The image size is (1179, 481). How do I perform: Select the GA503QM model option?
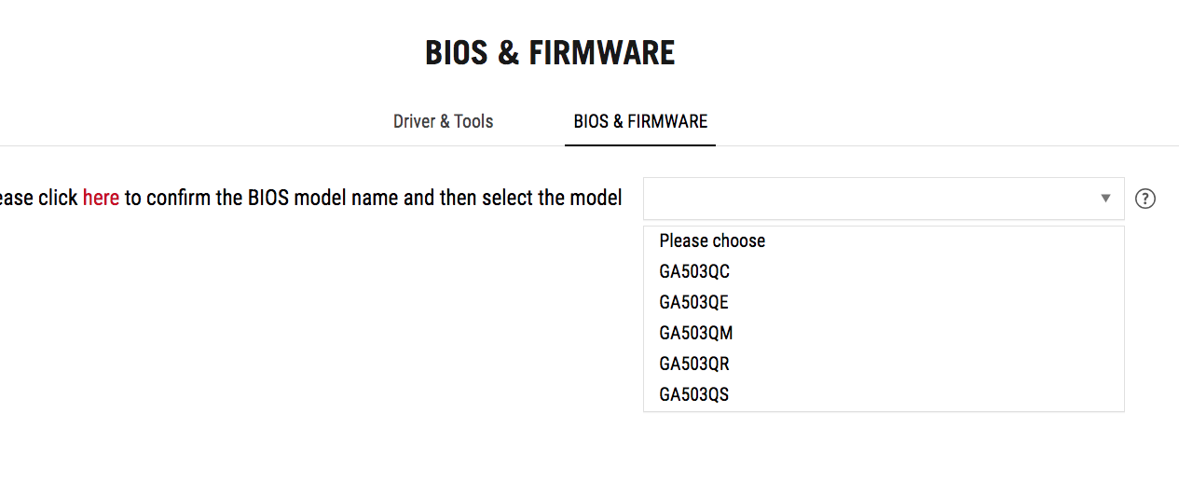point(695,333)
